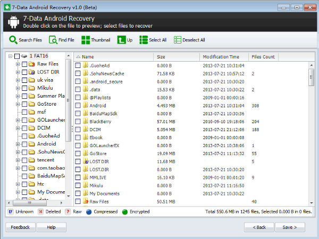This screenshot has width=319, height=239.
Task: Select the FAT16 drive icon in tree
Action: click(24, 56)
